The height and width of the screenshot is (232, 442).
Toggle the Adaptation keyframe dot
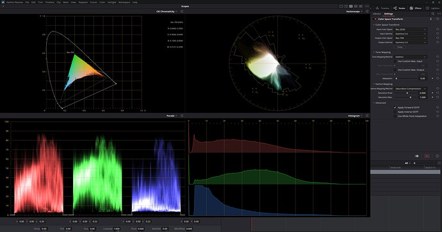coord(432,78)
